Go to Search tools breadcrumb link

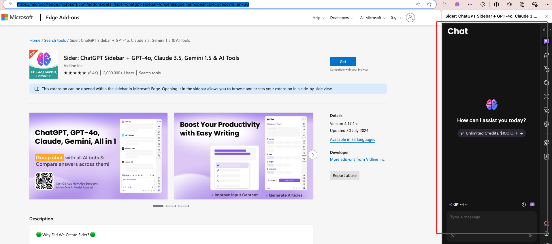pyautogui.click(x=55, y=40)
